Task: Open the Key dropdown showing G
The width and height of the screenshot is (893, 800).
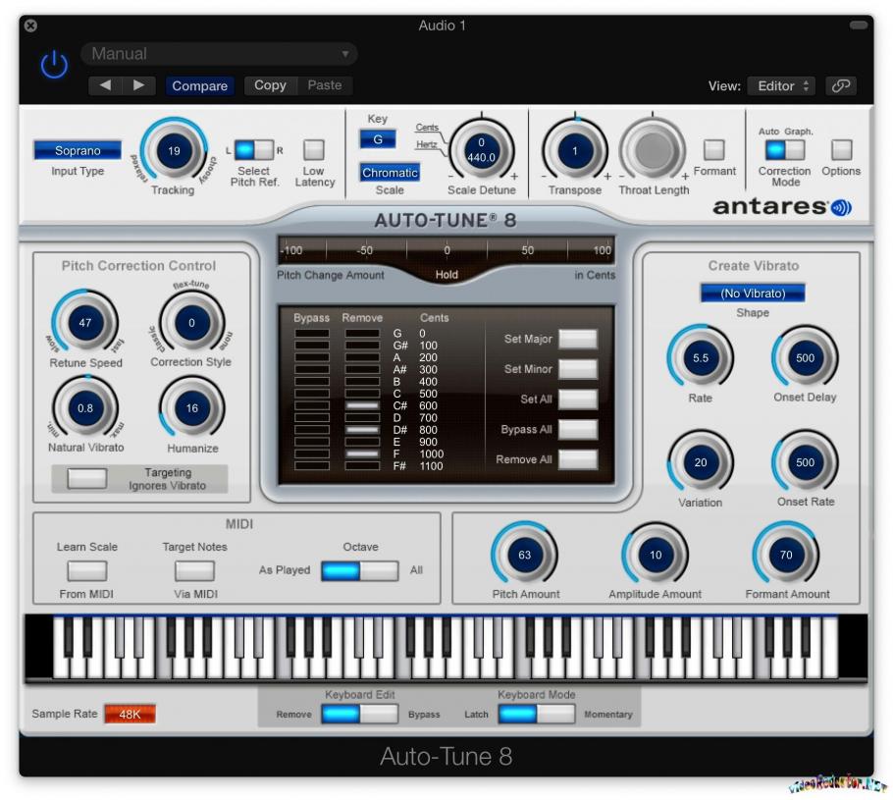Action: click(378, 139)
